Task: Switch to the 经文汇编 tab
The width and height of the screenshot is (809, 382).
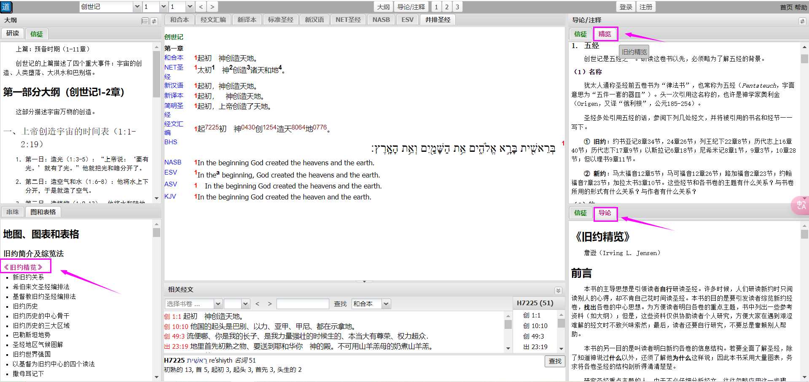Action: (213, 19)
